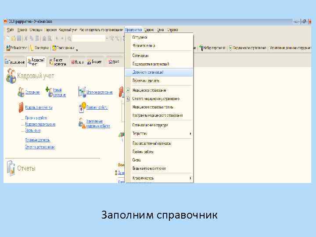Click the Новый сотрудник icon with green plus

pos(49,92)
